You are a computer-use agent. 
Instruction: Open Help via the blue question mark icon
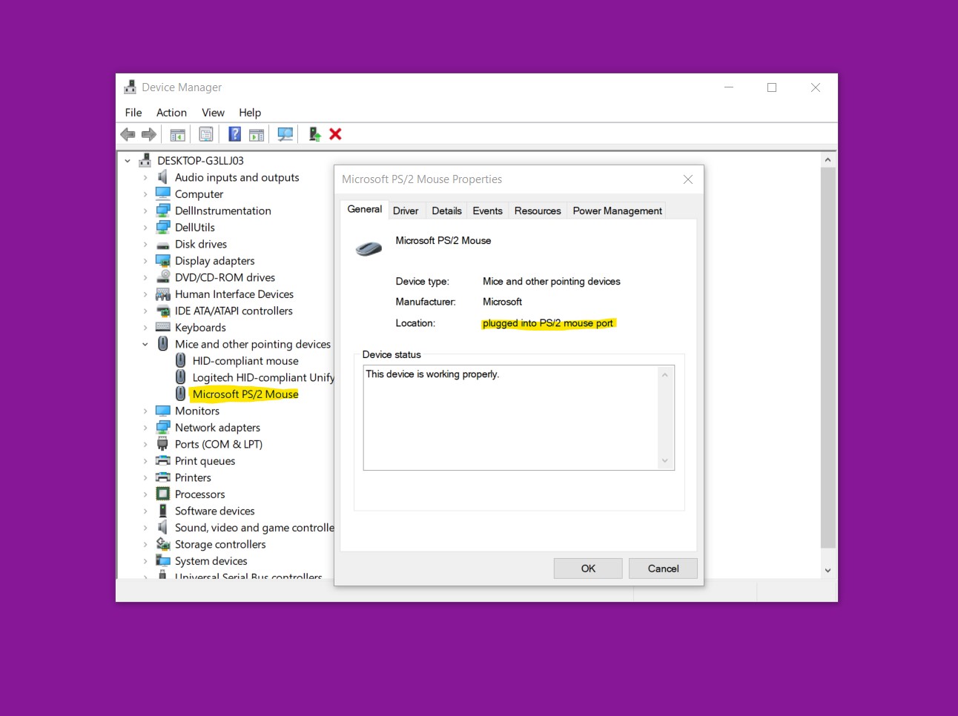(x=234, y=134)
